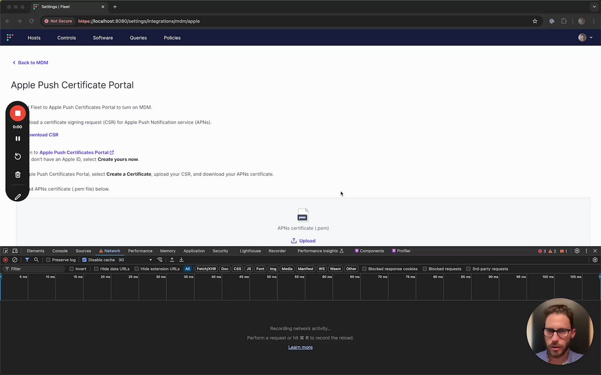Open the Sources tab in DevTools
601x375 pixels.
pyautogui.click(x=83, y=251)
